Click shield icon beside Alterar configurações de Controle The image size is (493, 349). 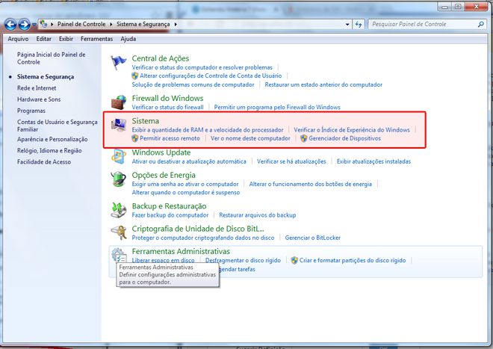[135, 75]
